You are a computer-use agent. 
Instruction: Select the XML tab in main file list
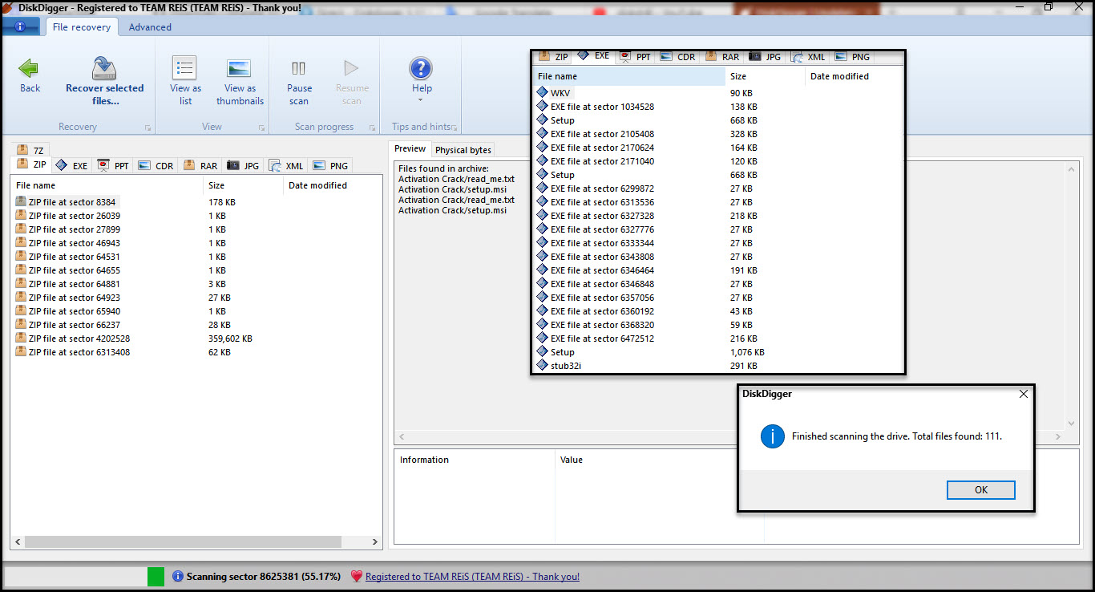click(286, 166)
